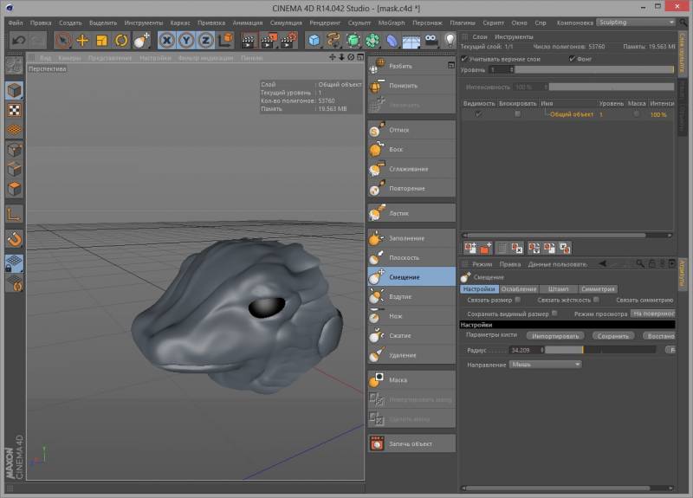Viewport: 693px width, 498px height.
Task: Switch to the Ослабление tab
Action: [519, 289]
